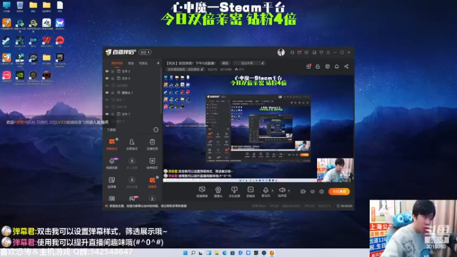The image size is (457, 257).
Task: Open the gift box icon with red badge
Action: click(x=308, y=66)
